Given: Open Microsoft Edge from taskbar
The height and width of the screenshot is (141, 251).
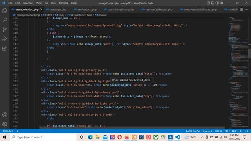Looking at the screenshot, I should (90, 137).
